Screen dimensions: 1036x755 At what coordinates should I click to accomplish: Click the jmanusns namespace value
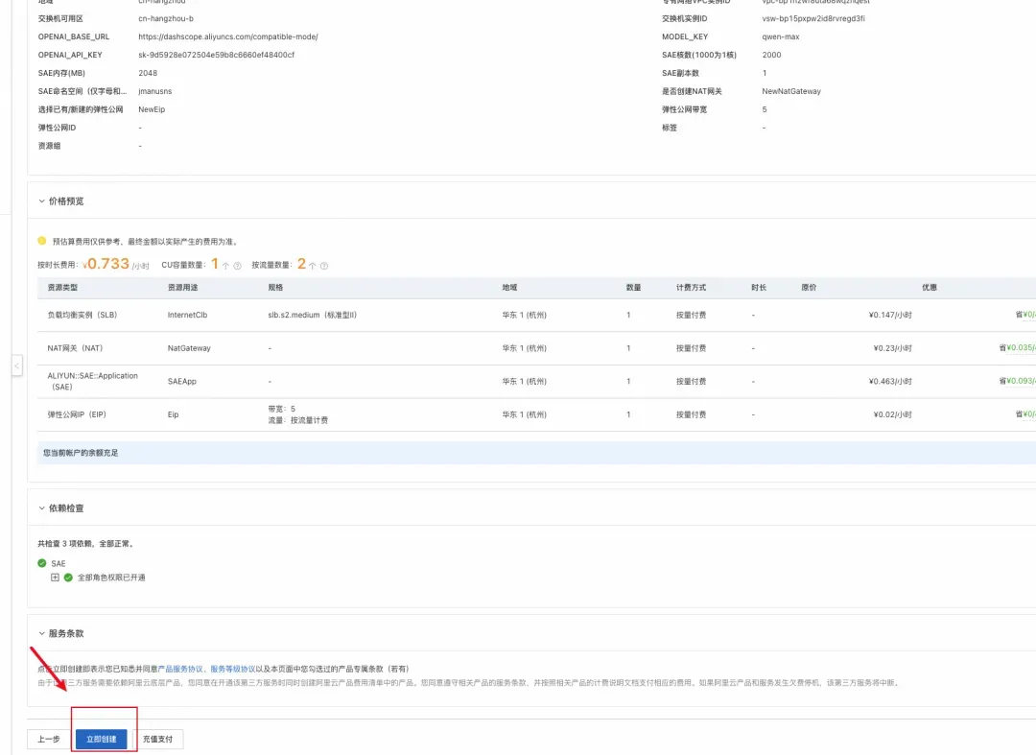pos(154,91)
